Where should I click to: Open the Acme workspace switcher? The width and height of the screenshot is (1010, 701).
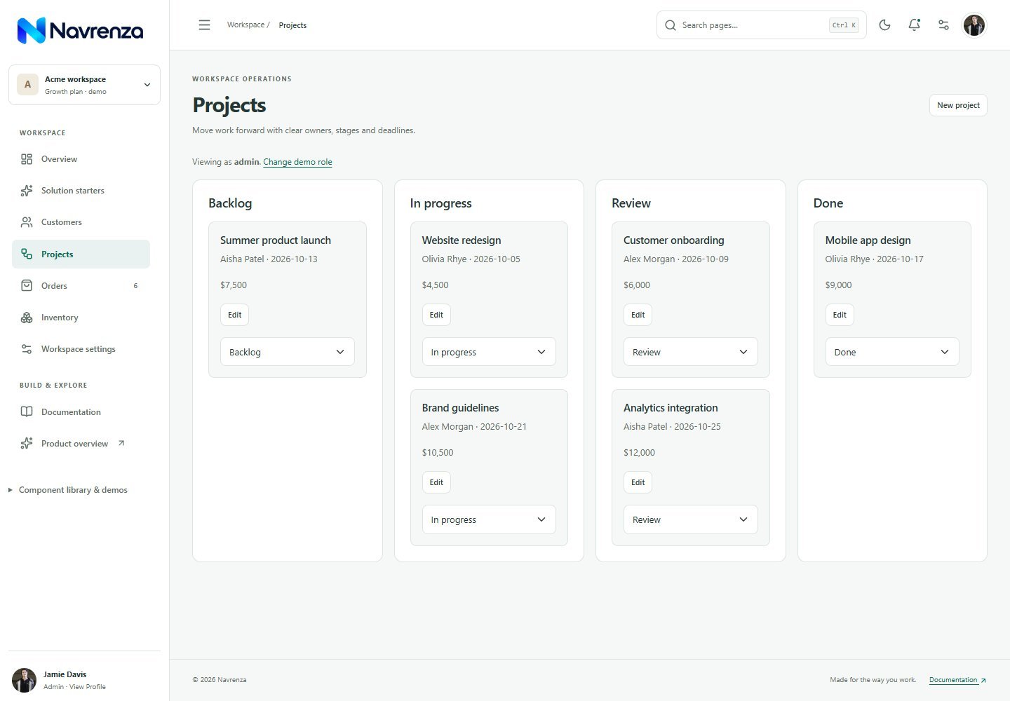[x=84, y=85]
